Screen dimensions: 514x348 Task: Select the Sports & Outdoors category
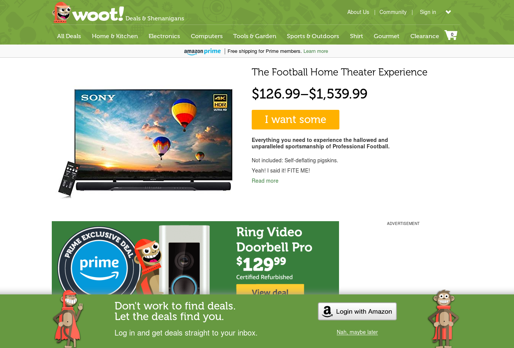point(313,36)
